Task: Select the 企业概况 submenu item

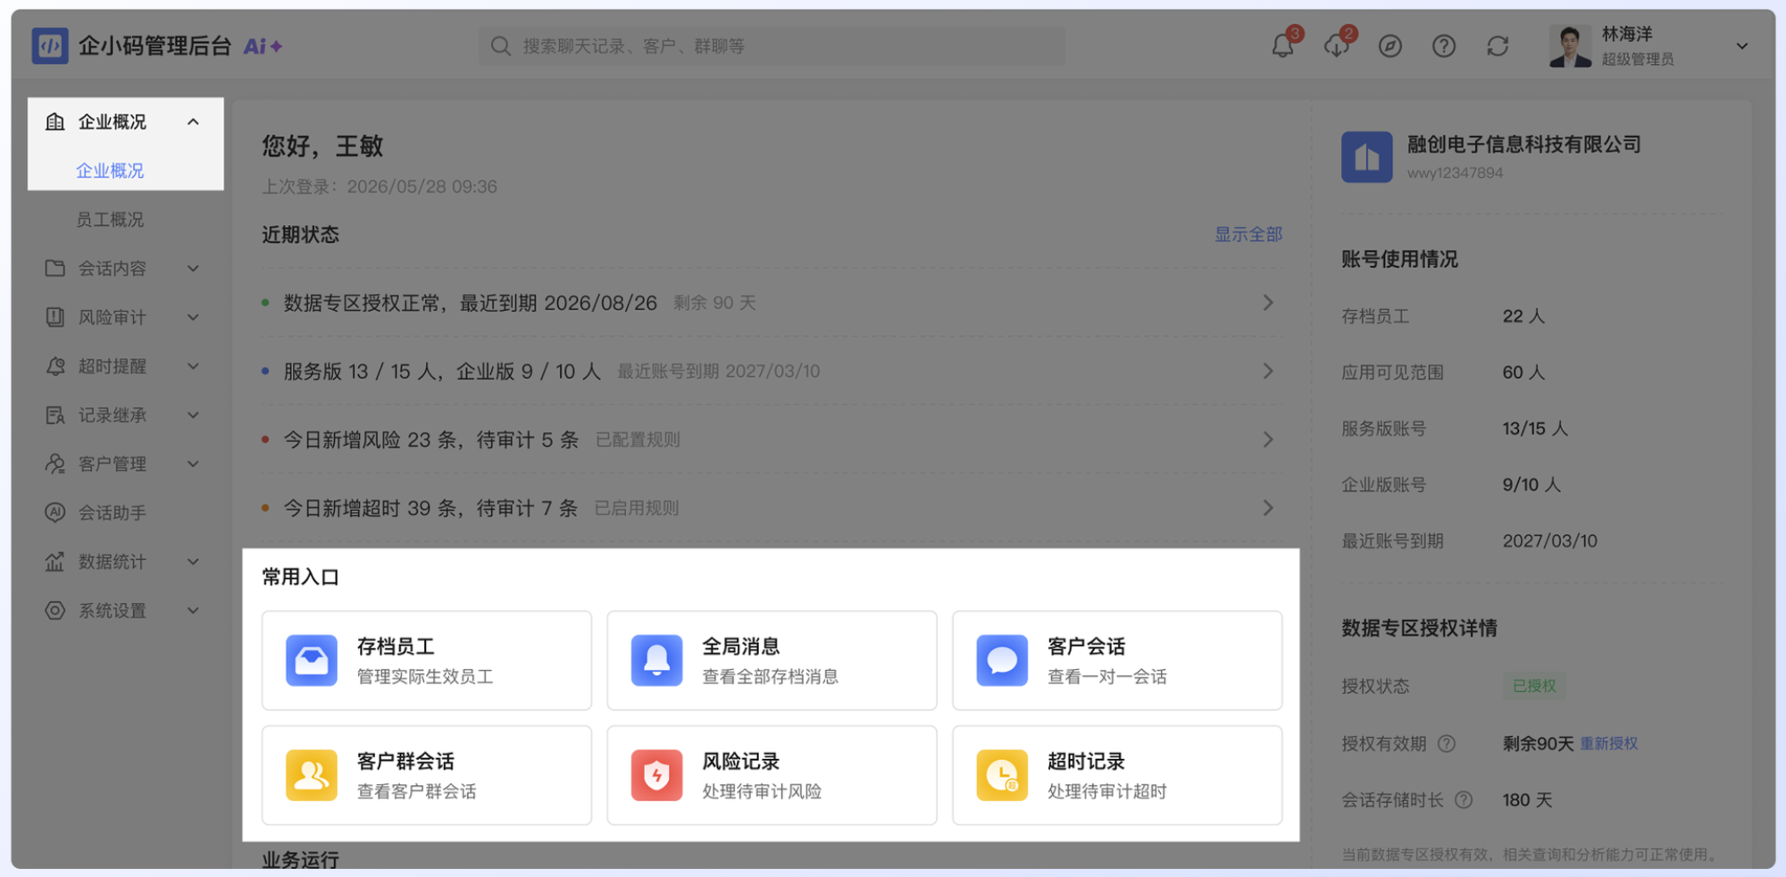Action: click(x=110, y=171)
